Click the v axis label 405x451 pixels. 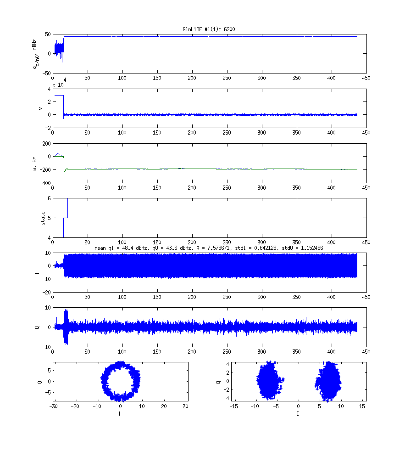click(41, 108)
